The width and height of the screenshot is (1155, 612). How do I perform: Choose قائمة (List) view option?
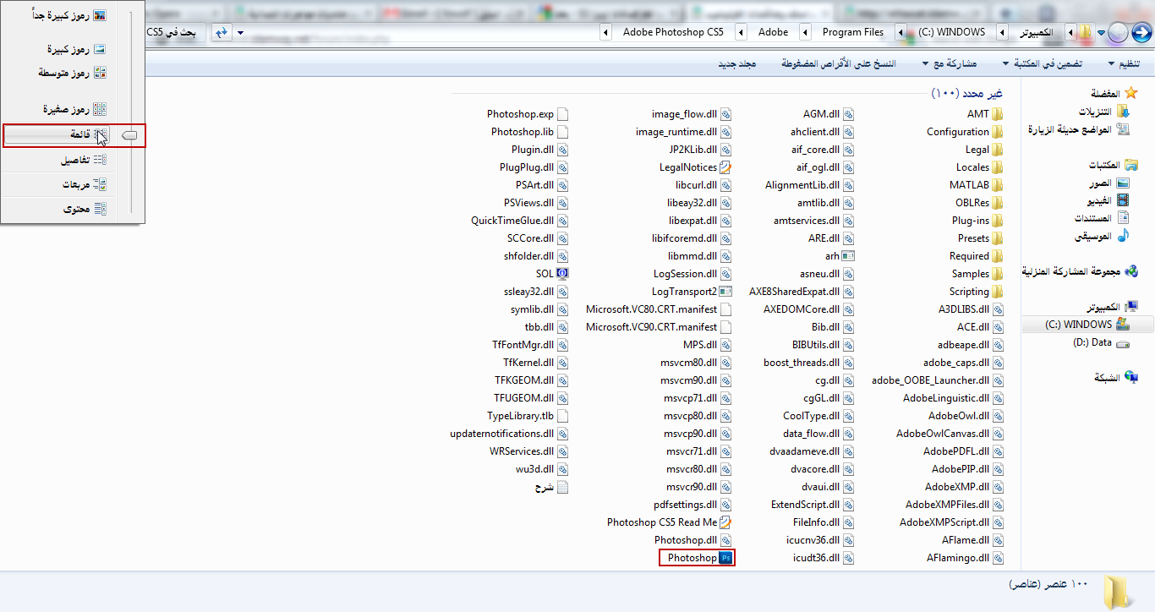click(x=59, y=135)
